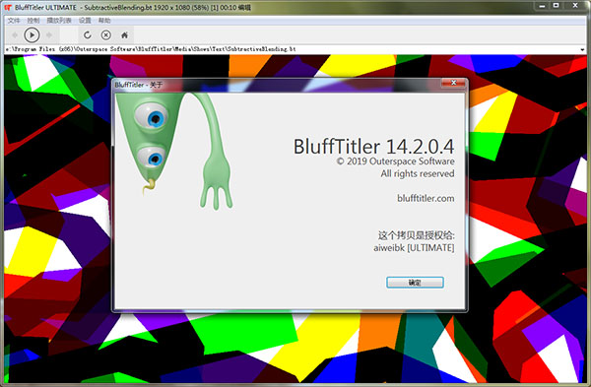Click the © 2019 Outerspace Software text

[x=395, y=161]
